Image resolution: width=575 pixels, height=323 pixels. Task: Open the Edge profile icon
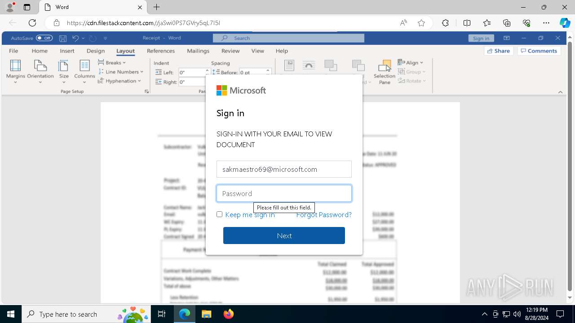(9, 7)
